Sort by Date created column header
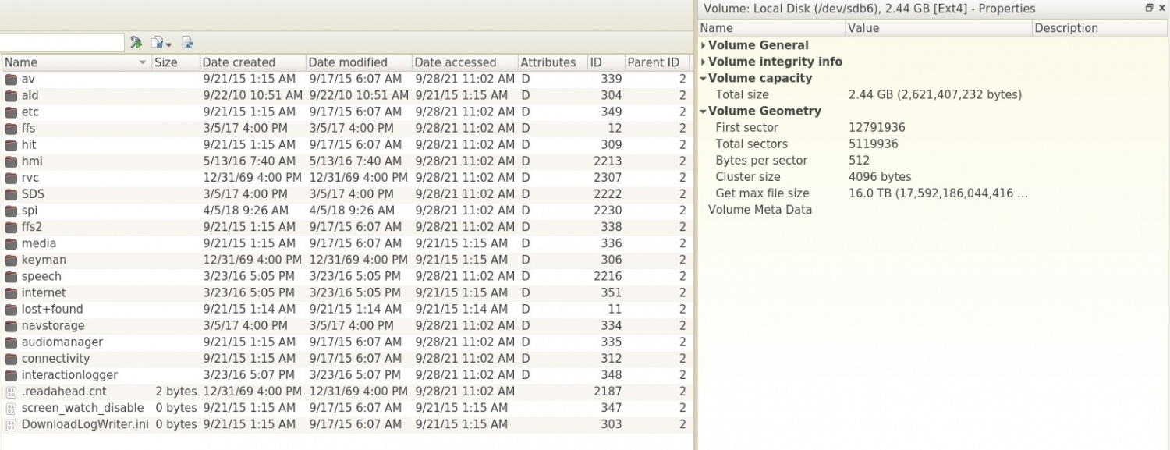Image resolution: width=1170 pixels, height=450 pixels. pos(252,62)
